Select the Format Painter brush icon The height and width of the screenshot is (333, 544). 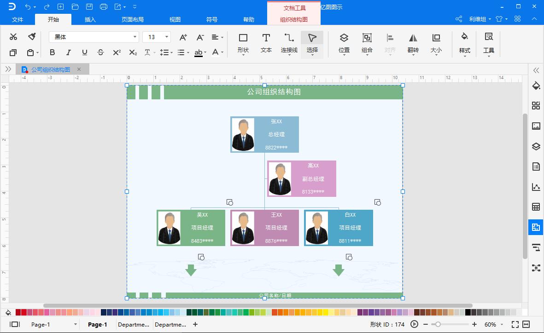pyautogui.click(x=32, y=37)
